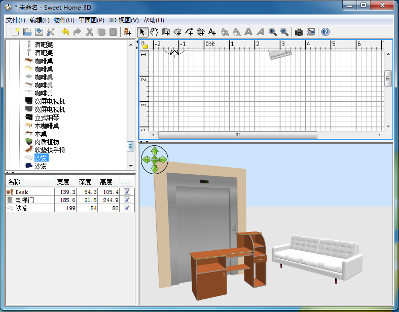
Task: Open the blue help question icon
Action: 325,32
